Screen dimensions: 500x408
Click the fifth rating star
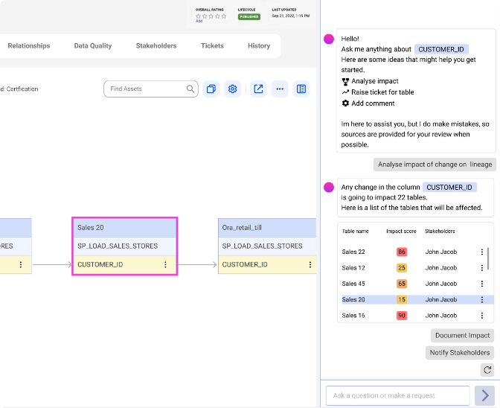[223, 16]
